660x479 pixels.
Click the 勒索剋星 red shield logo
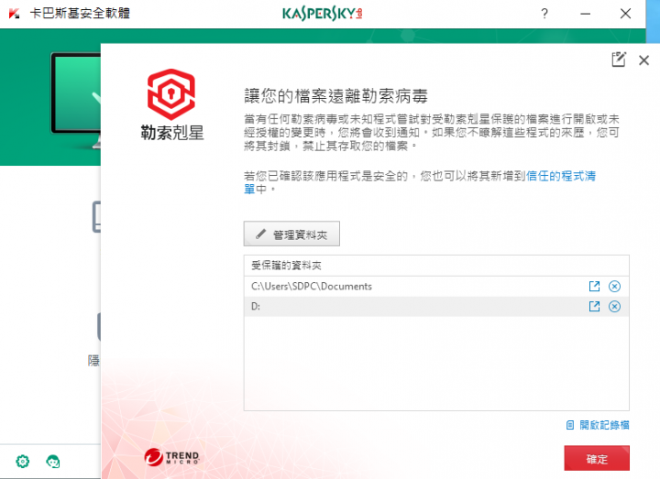(170, 94)
